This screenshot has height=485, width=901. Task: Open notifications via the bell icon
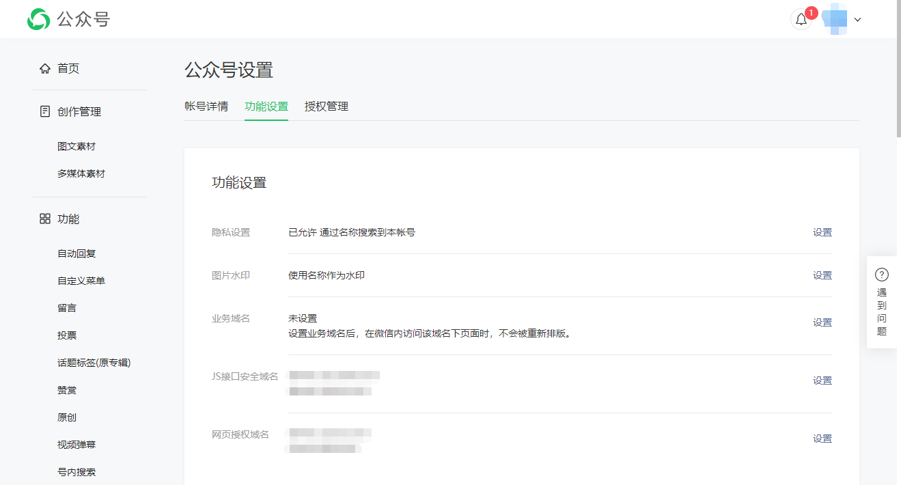[x=801, y=19]
